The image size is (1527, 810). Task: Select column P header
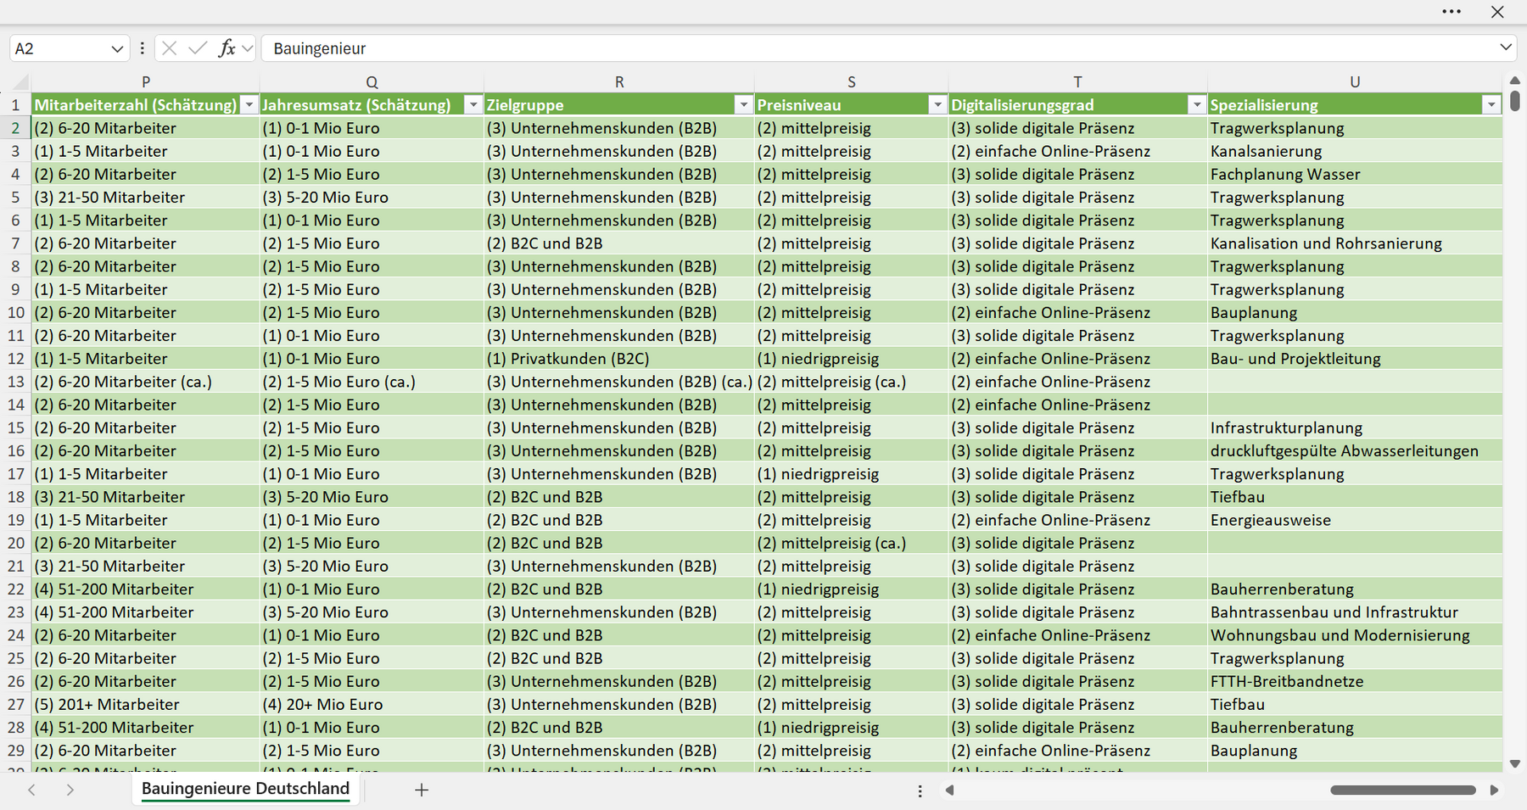coord(146,82)
